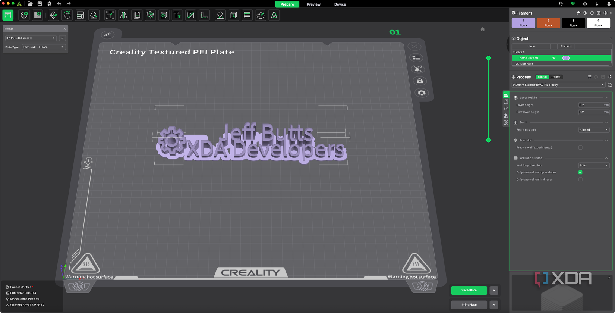This screenshot has height=313, width=615.
Task: Open the Wall loop direction Auto dropdown
Action: point(593,165)
